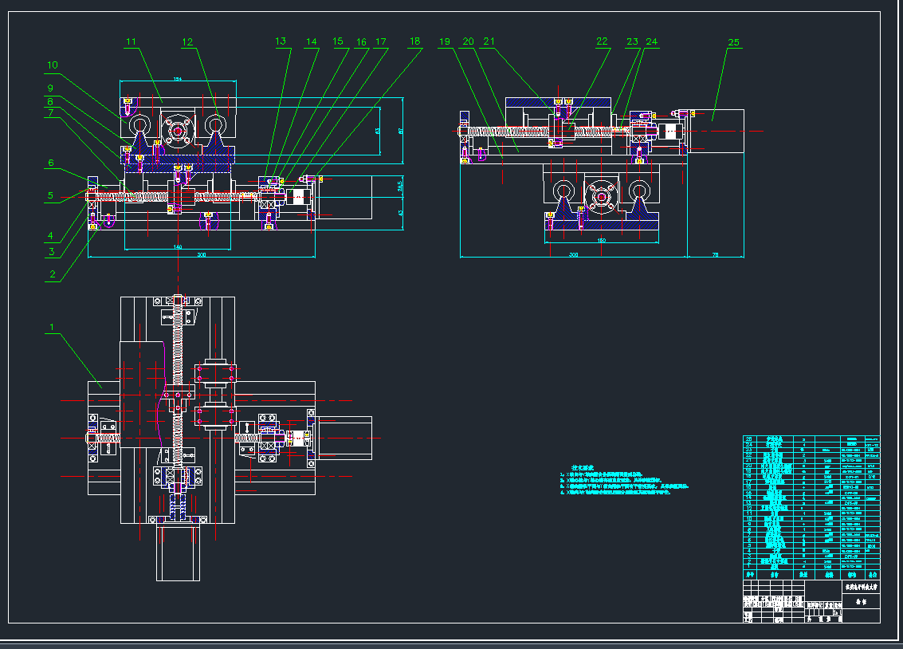Pick the balloon number 19 label
The height and width of the screenshot is (649, 903).
pos(445,41)
